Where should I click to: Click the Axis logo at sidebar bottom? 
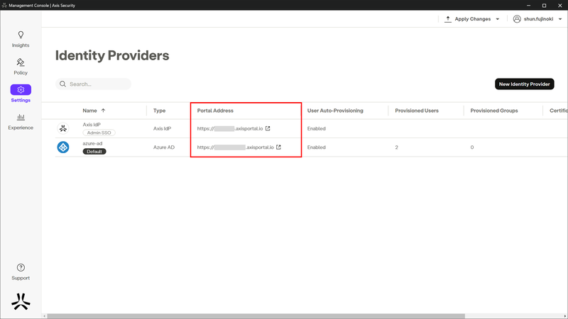tap(21, 302)
